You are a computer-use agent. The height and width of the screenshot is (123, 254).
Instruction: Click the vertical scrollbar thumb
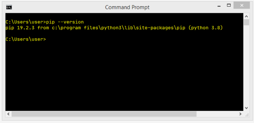[x=246, y=22]
